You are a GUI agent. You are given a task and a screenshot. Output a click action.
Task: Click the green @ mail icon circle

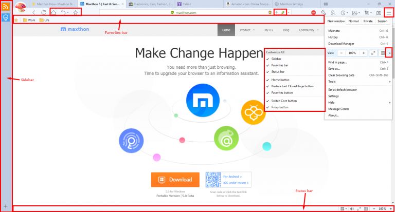[226, 138]
